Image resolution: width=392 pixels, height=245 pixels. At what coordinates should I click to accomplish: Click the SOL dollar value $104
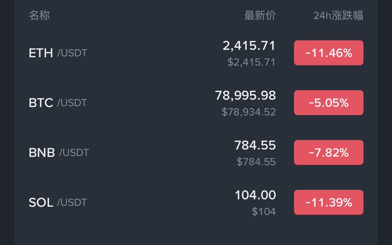coord(264,212)
